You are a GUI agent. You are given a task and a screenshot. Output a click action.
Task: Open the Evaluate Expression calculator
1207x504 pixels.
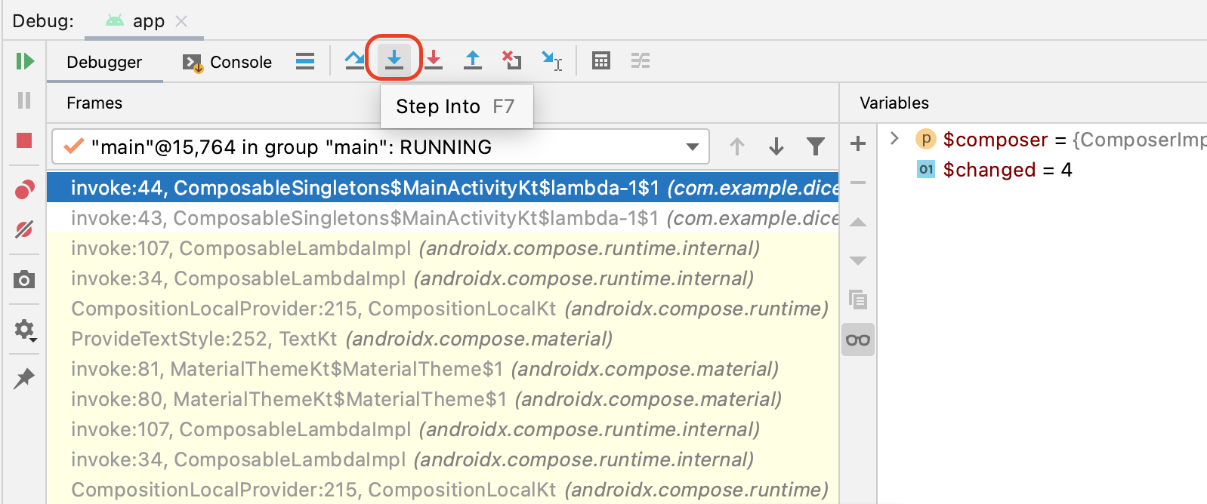(601, 60)
